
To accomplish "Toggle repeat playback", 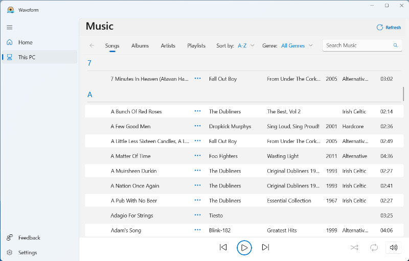I will 374,247.
